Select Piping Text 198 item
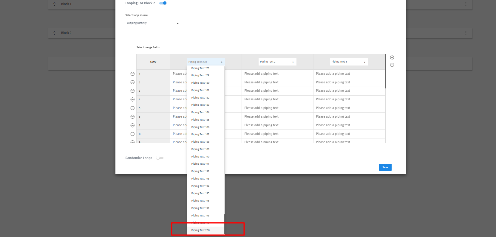 (205, 216)
